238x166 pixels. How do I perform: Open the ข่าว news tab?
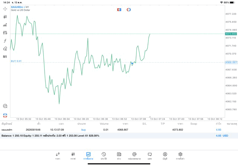click(119, 156)
